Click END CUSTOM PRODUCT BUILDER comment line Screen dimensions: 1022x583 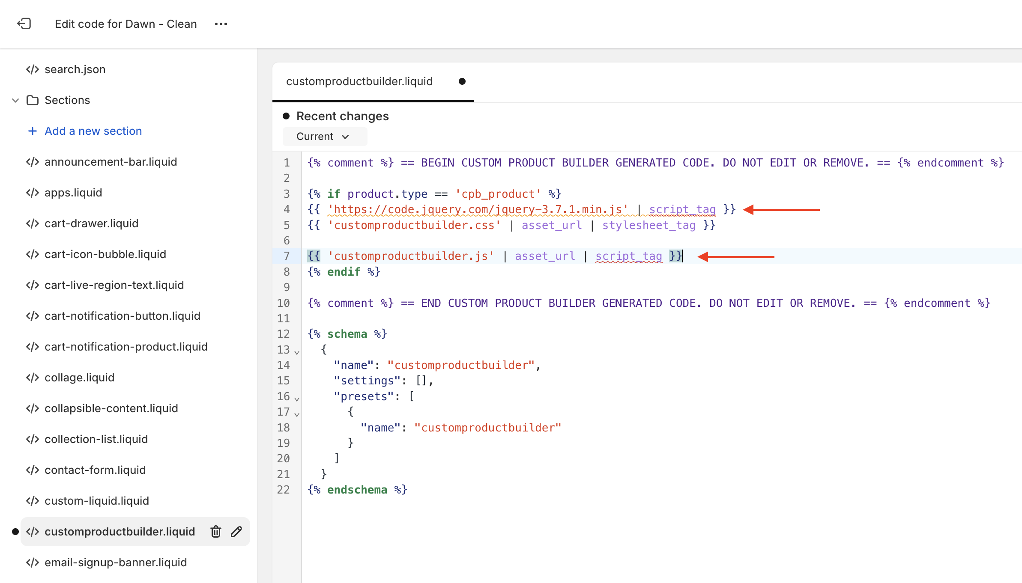(649, 303)
